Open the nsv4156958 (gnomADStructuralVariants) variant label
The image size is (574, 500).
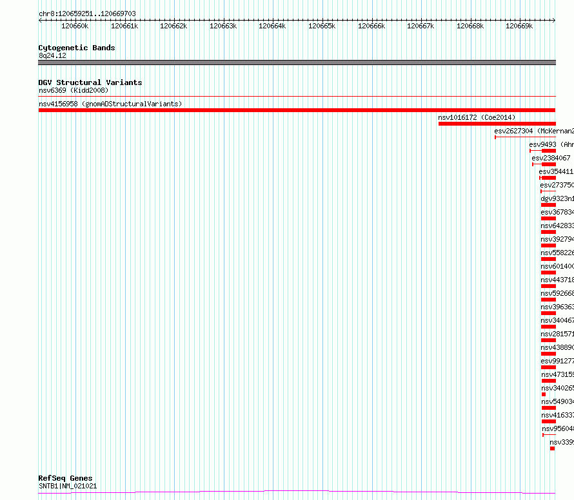coord(110,104)
